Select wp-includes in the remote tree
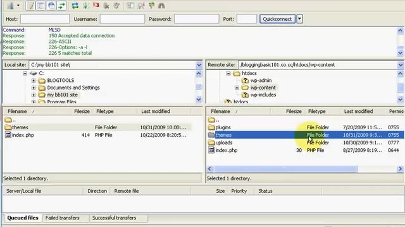405x227 pixels. tap(263, 95)
